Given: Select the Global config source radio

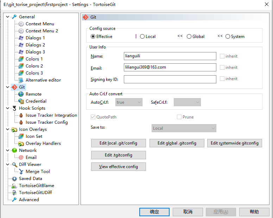Looking at the screenshot, I should 189,37.
